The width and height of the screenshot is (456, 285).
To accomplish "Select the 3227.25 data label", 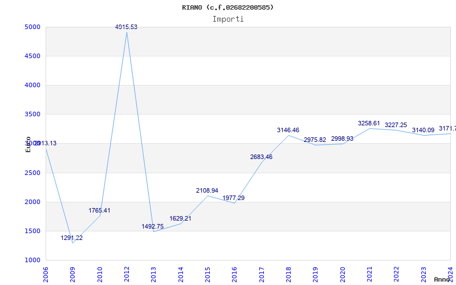I will (x=396, y=125).
